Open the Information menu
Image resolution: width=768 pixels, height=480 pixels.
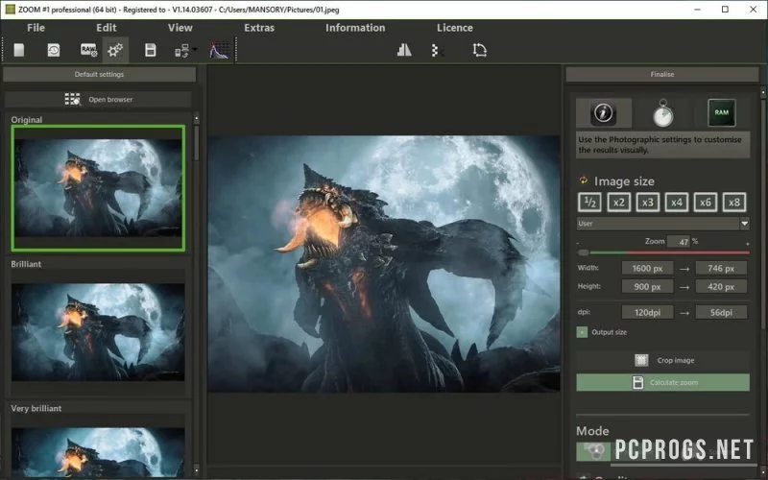(355, 28)
